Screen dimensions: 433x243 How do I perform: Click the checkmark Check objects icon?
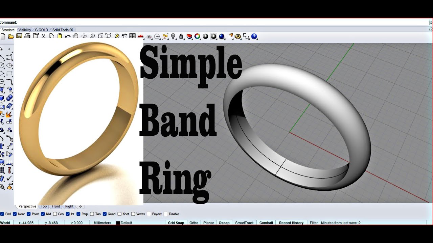point(9,178)
